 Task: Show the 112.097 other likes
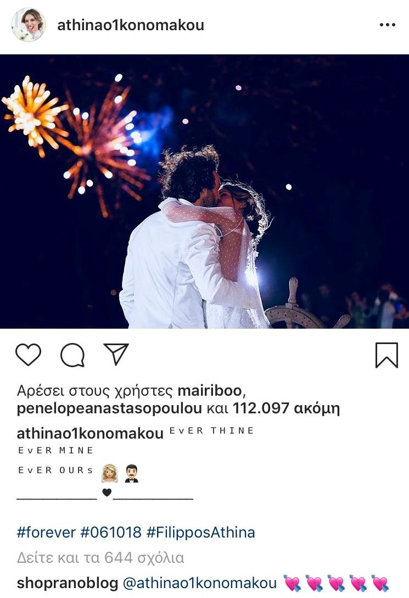click(x=286, y=408)
